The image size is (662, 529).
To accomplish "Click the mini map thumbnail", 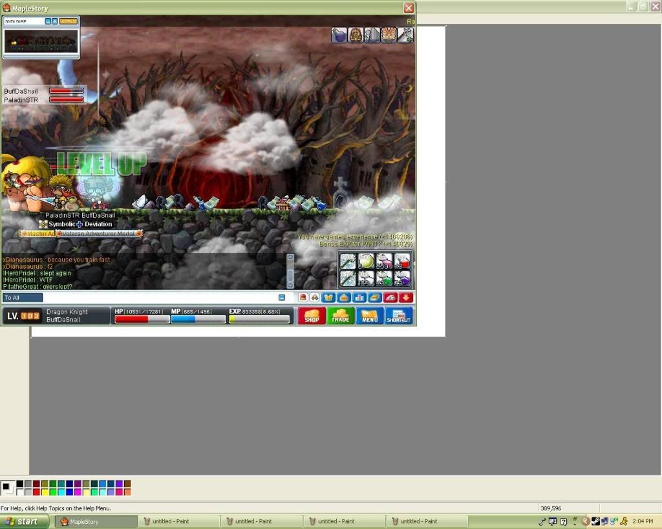I will 41,41.
